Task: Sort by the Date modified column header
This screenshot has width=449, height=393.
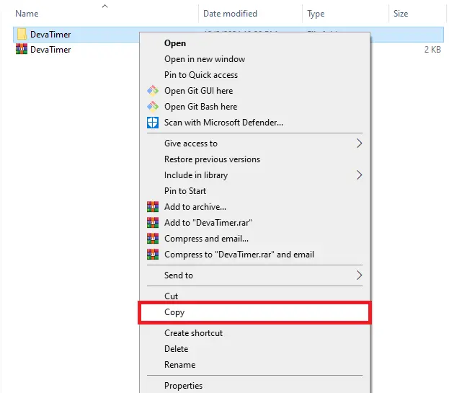Action: click(231, 14)
